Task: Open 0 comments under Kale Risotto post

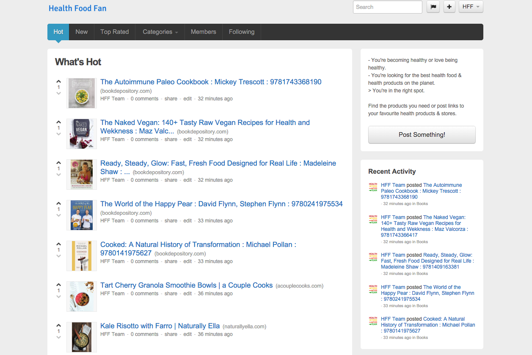Action: click(x=144, y=334)
